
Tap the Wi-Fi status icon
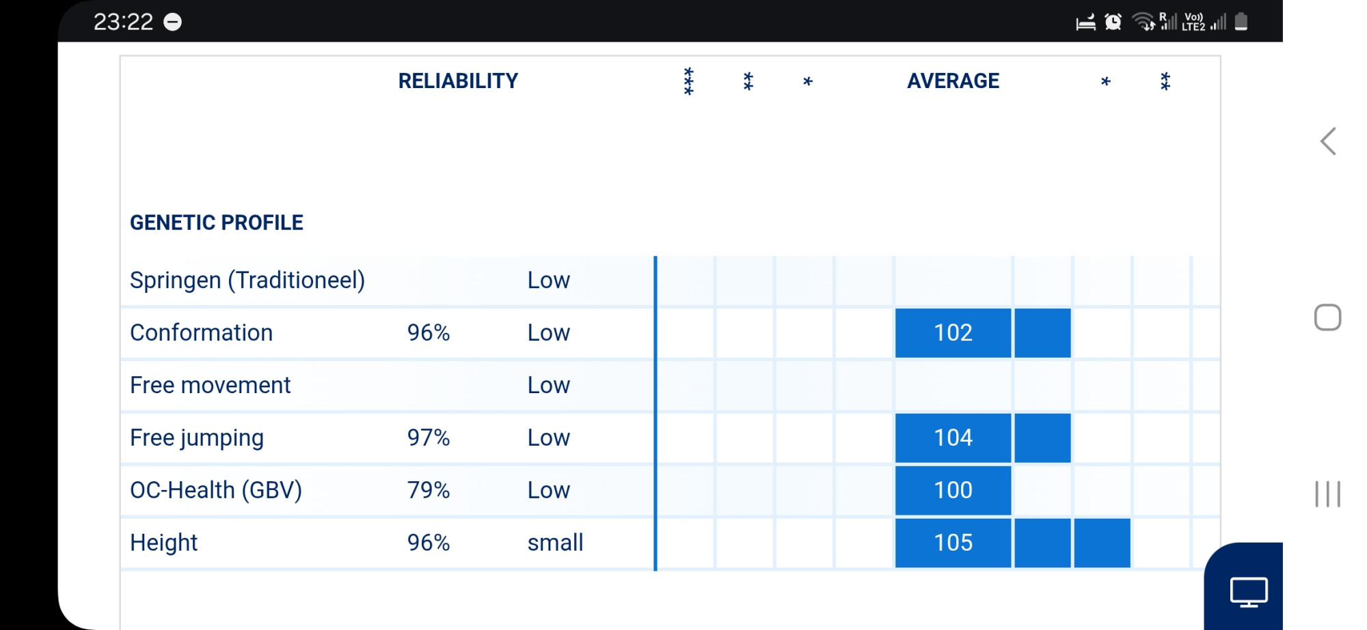click(1143, 23)
